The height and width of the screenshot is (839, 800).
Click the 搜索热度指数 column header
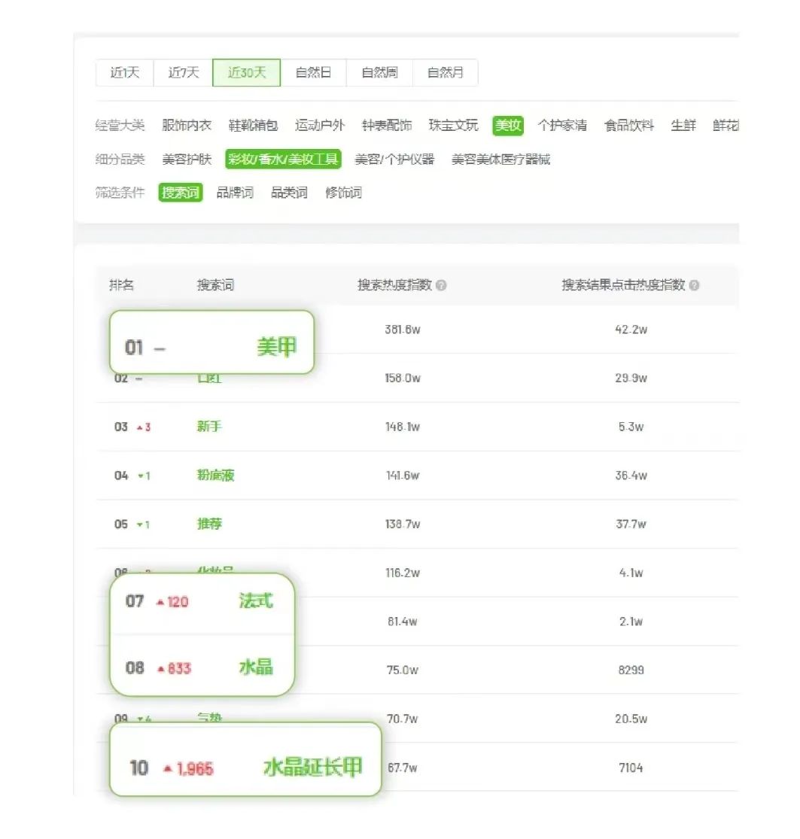(395, 284)
